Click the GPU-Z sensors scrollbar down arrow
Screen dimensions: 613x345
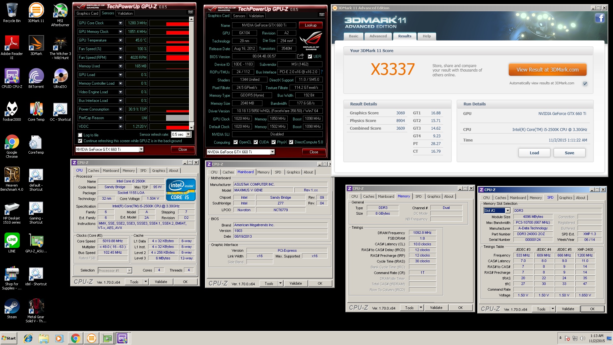pos(191,127)
